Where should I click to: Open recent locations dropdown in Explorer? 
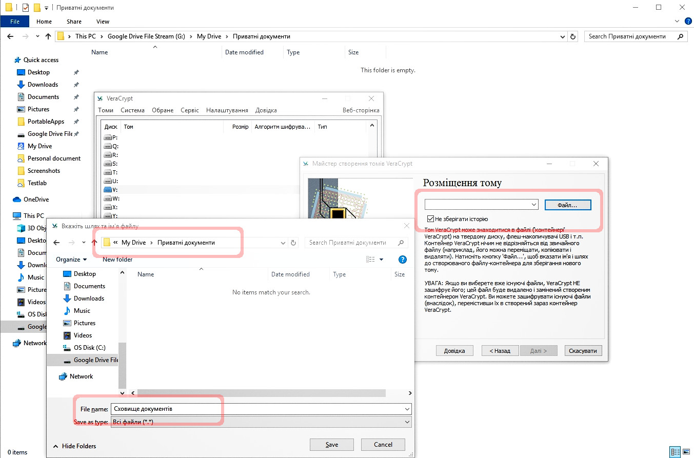coord(37,36)
